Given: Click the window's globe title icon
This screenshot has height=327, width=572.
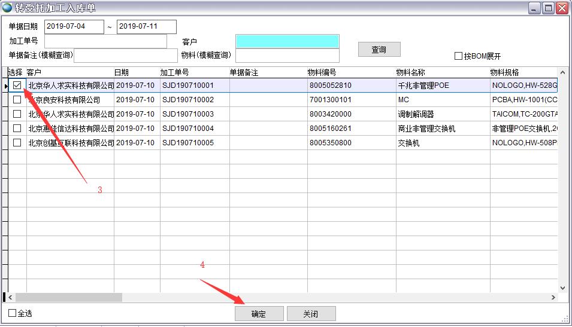Looking at the screenshot, I should (x=7, y=8).
